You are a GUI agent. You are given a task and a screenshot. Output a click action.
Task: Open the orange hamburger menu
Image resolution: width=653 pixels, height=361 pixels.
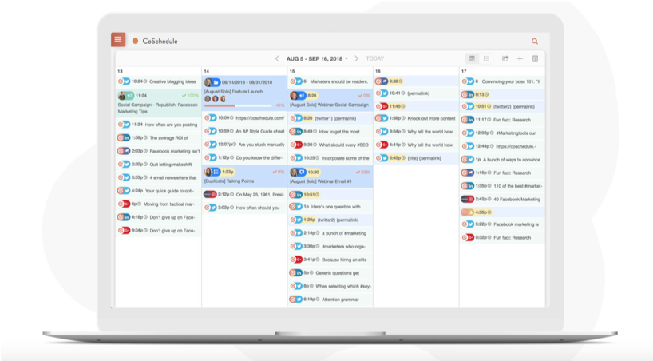[118, 40]
